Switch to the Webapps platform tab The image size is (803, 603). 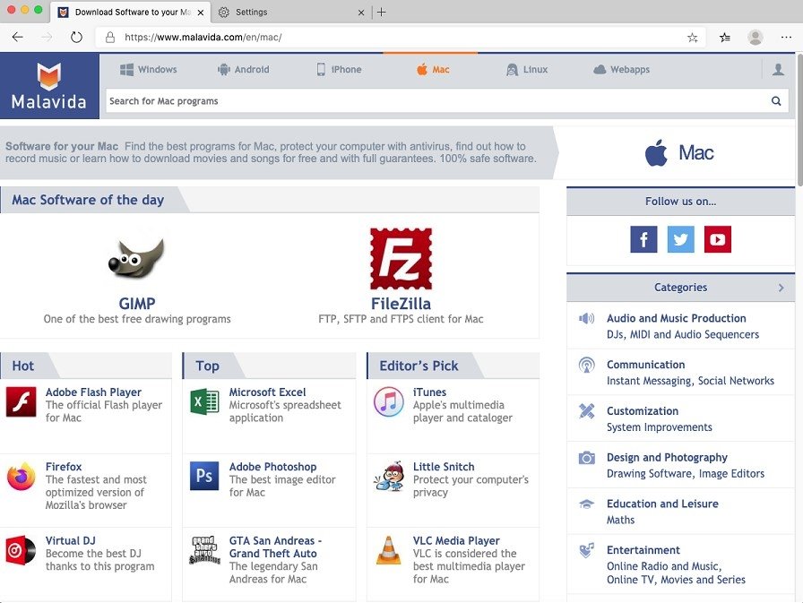point(622,70)
